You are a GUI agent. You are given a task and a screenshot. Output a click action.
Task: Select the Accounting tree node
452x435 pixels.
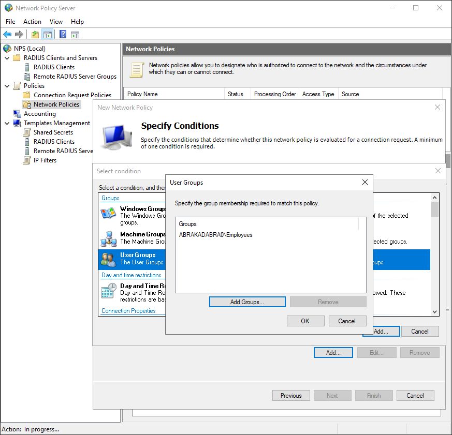(x=40, y=114)
